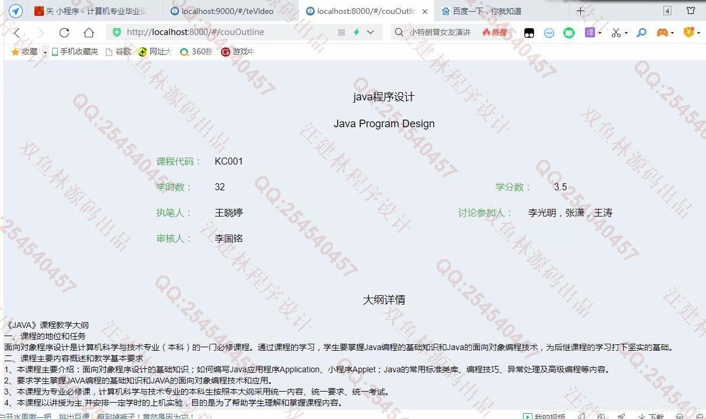The height and width of the screenshot is (419, 706).
Task: Click the green lightning speed-mode icon
Action: click(x=356, y=32)
